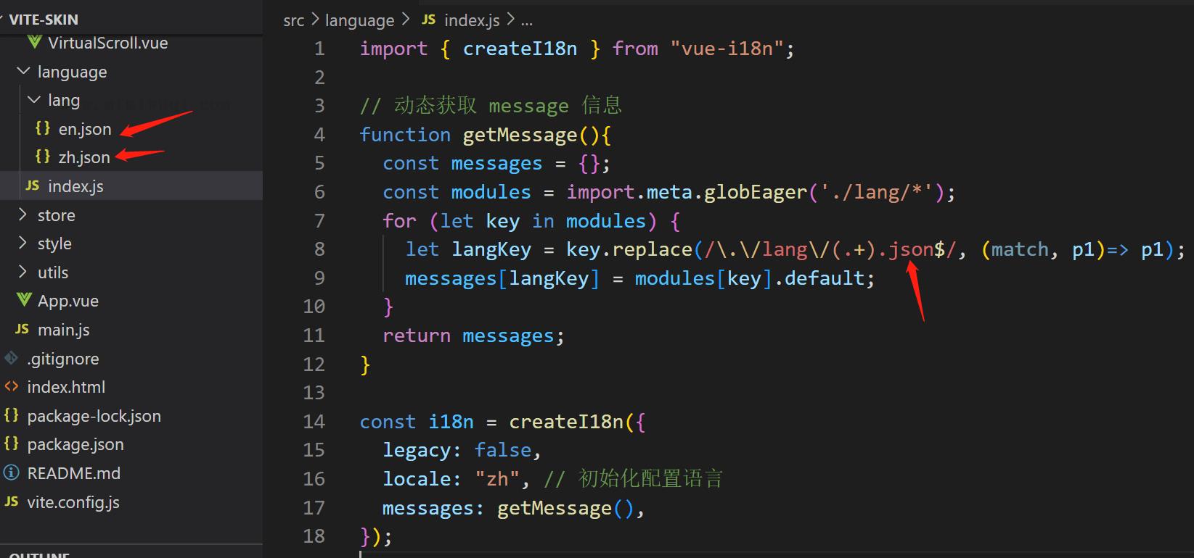Click the JS icon beside vite.config.js
1194x558 pixels.
pyautogui.click(x=11, y=501)
